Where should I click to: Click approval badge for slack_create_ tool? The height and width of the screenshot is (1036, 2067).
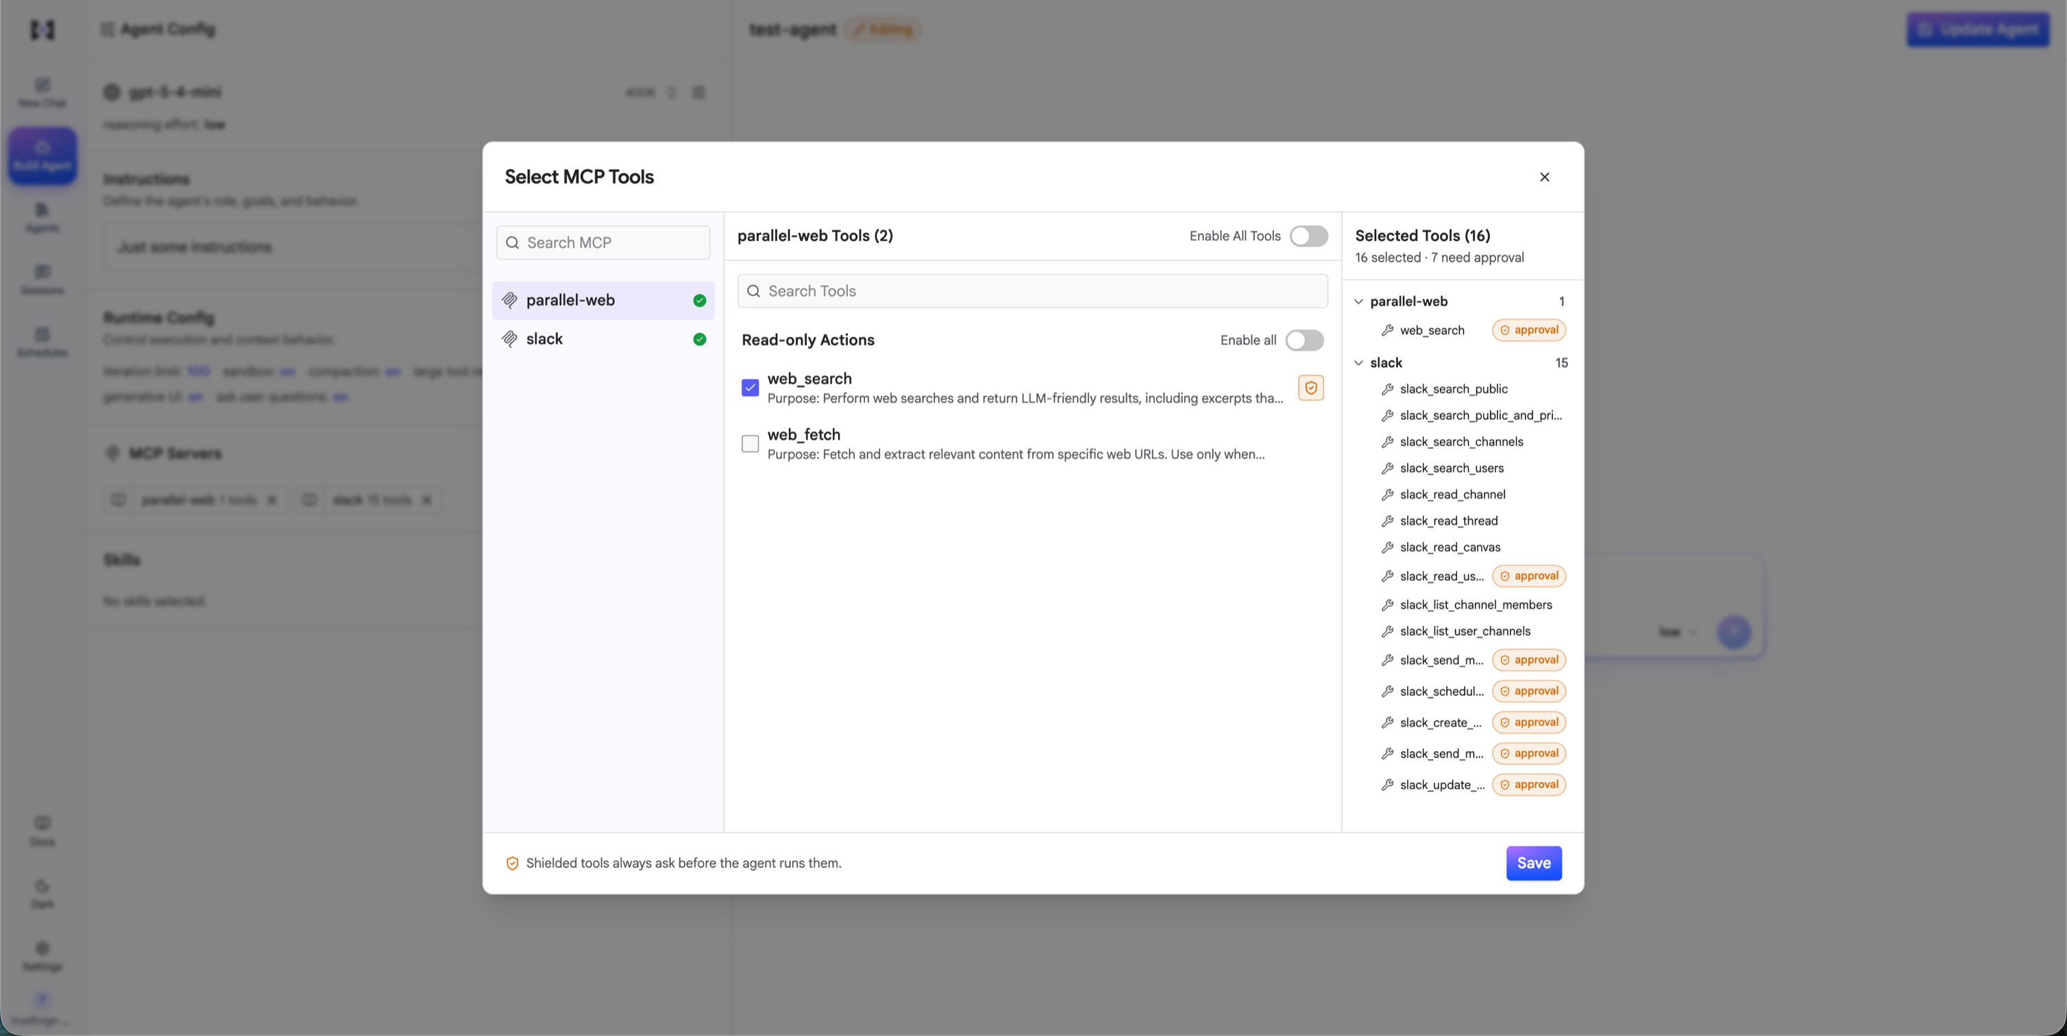pyautogui.click(x=1528, y=722)
